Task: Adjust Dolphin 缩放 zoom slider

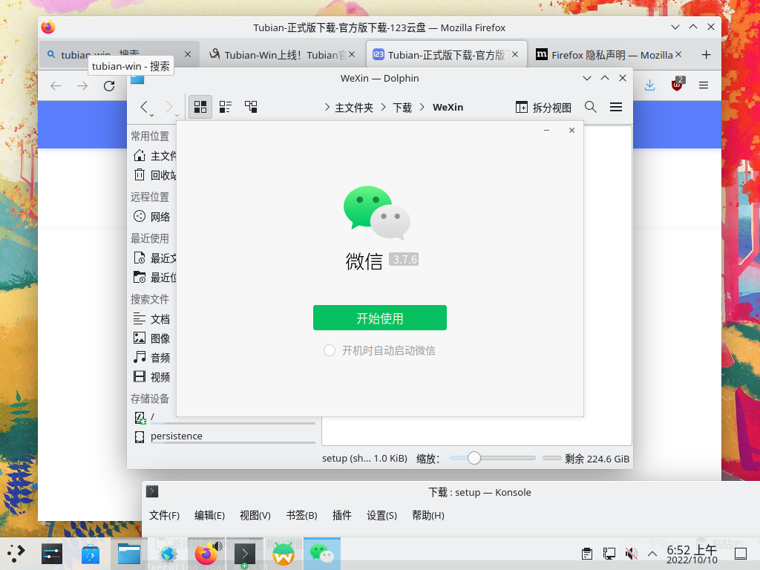Action: click(x=474, y=458)
